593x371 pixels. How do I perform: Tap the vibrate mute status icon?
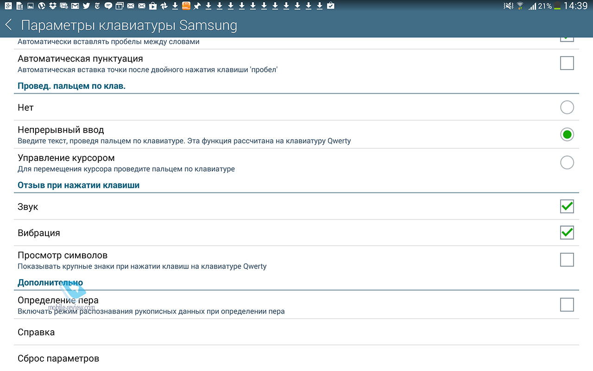[x=509, y=6]
